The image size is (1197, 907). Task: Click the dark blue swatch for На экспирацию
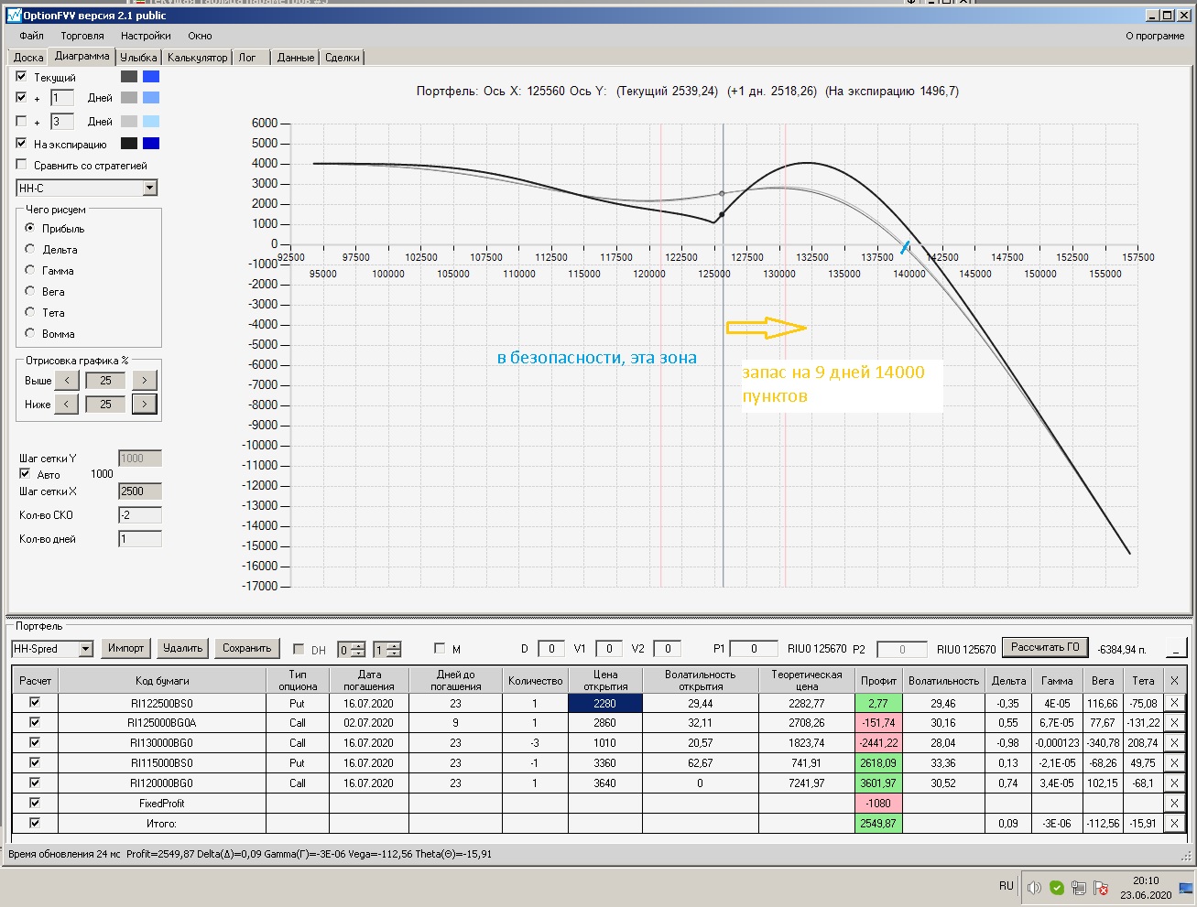click(151, 144)
